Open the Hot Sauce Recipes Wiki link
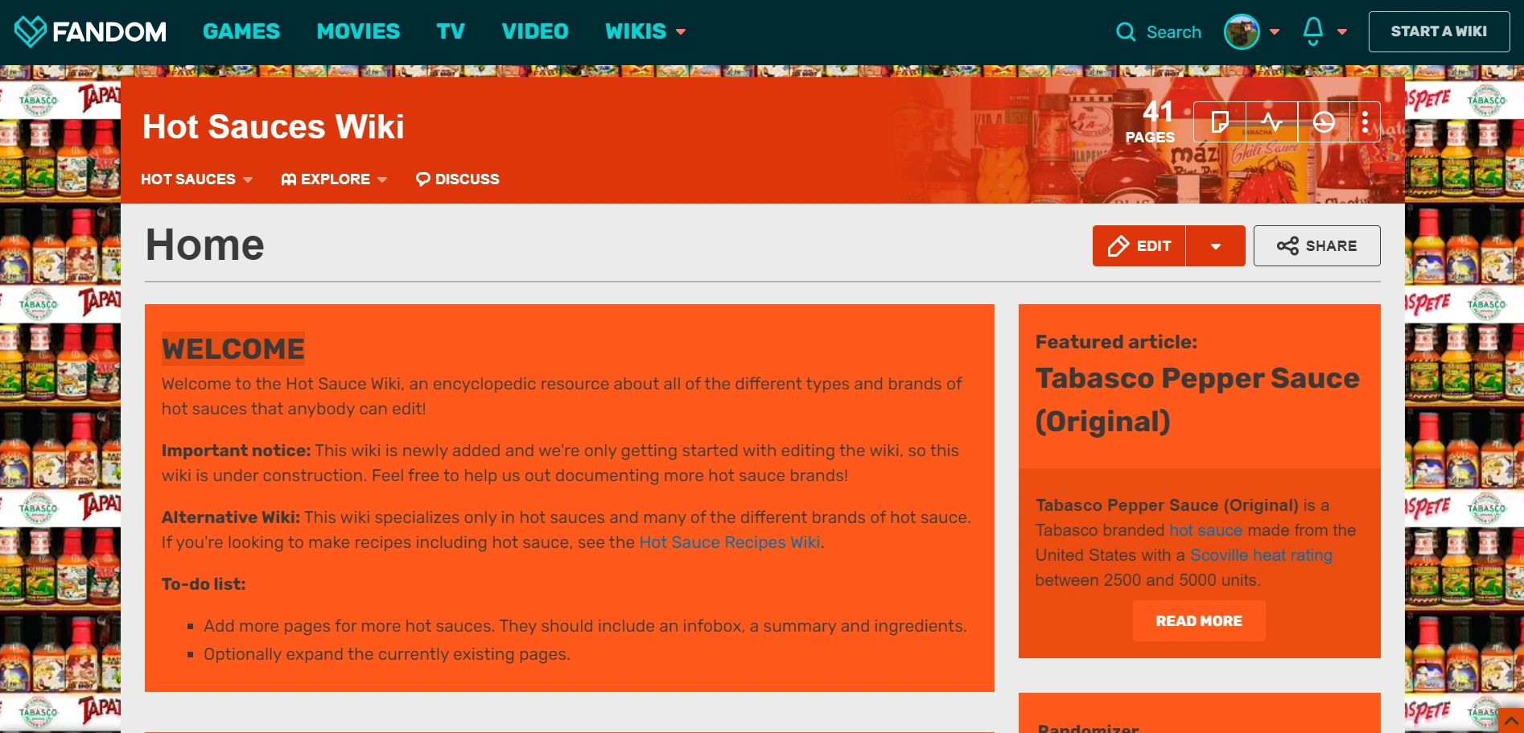1524x733 pixels. pyautogui.click(x=730, y=542)
